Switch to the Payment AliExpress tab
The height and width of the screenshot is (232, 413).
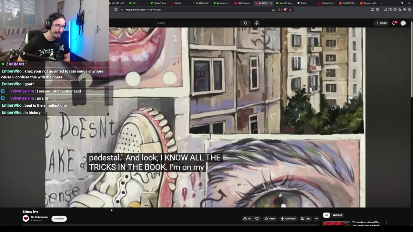click(x=368, y=3)
